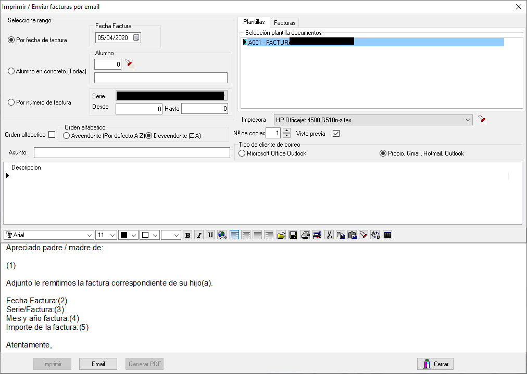Image resolution: width=527 pixels, height=374 pixels.
Task: Click the Nº de copias input field
Action: pos(273,133)
